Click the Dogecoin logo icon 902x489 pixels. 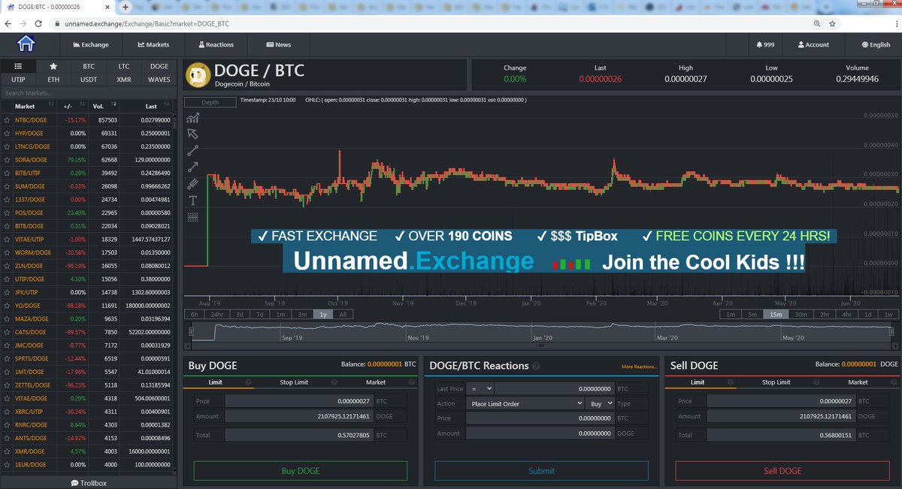tap(198, 75)
